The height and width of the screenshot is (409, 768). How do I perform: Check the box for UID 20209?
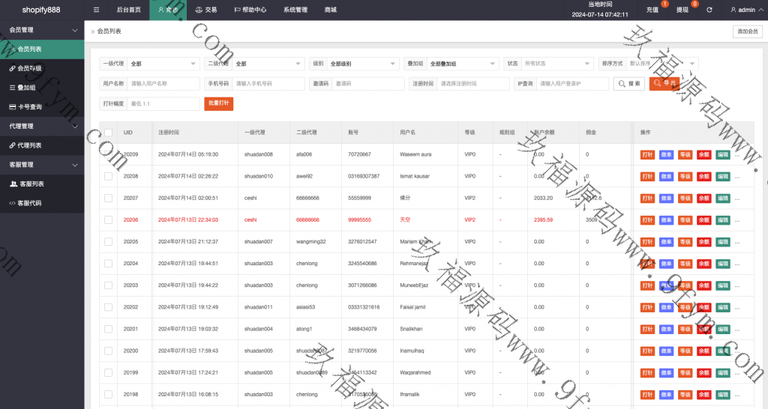(x=109, y=154)
